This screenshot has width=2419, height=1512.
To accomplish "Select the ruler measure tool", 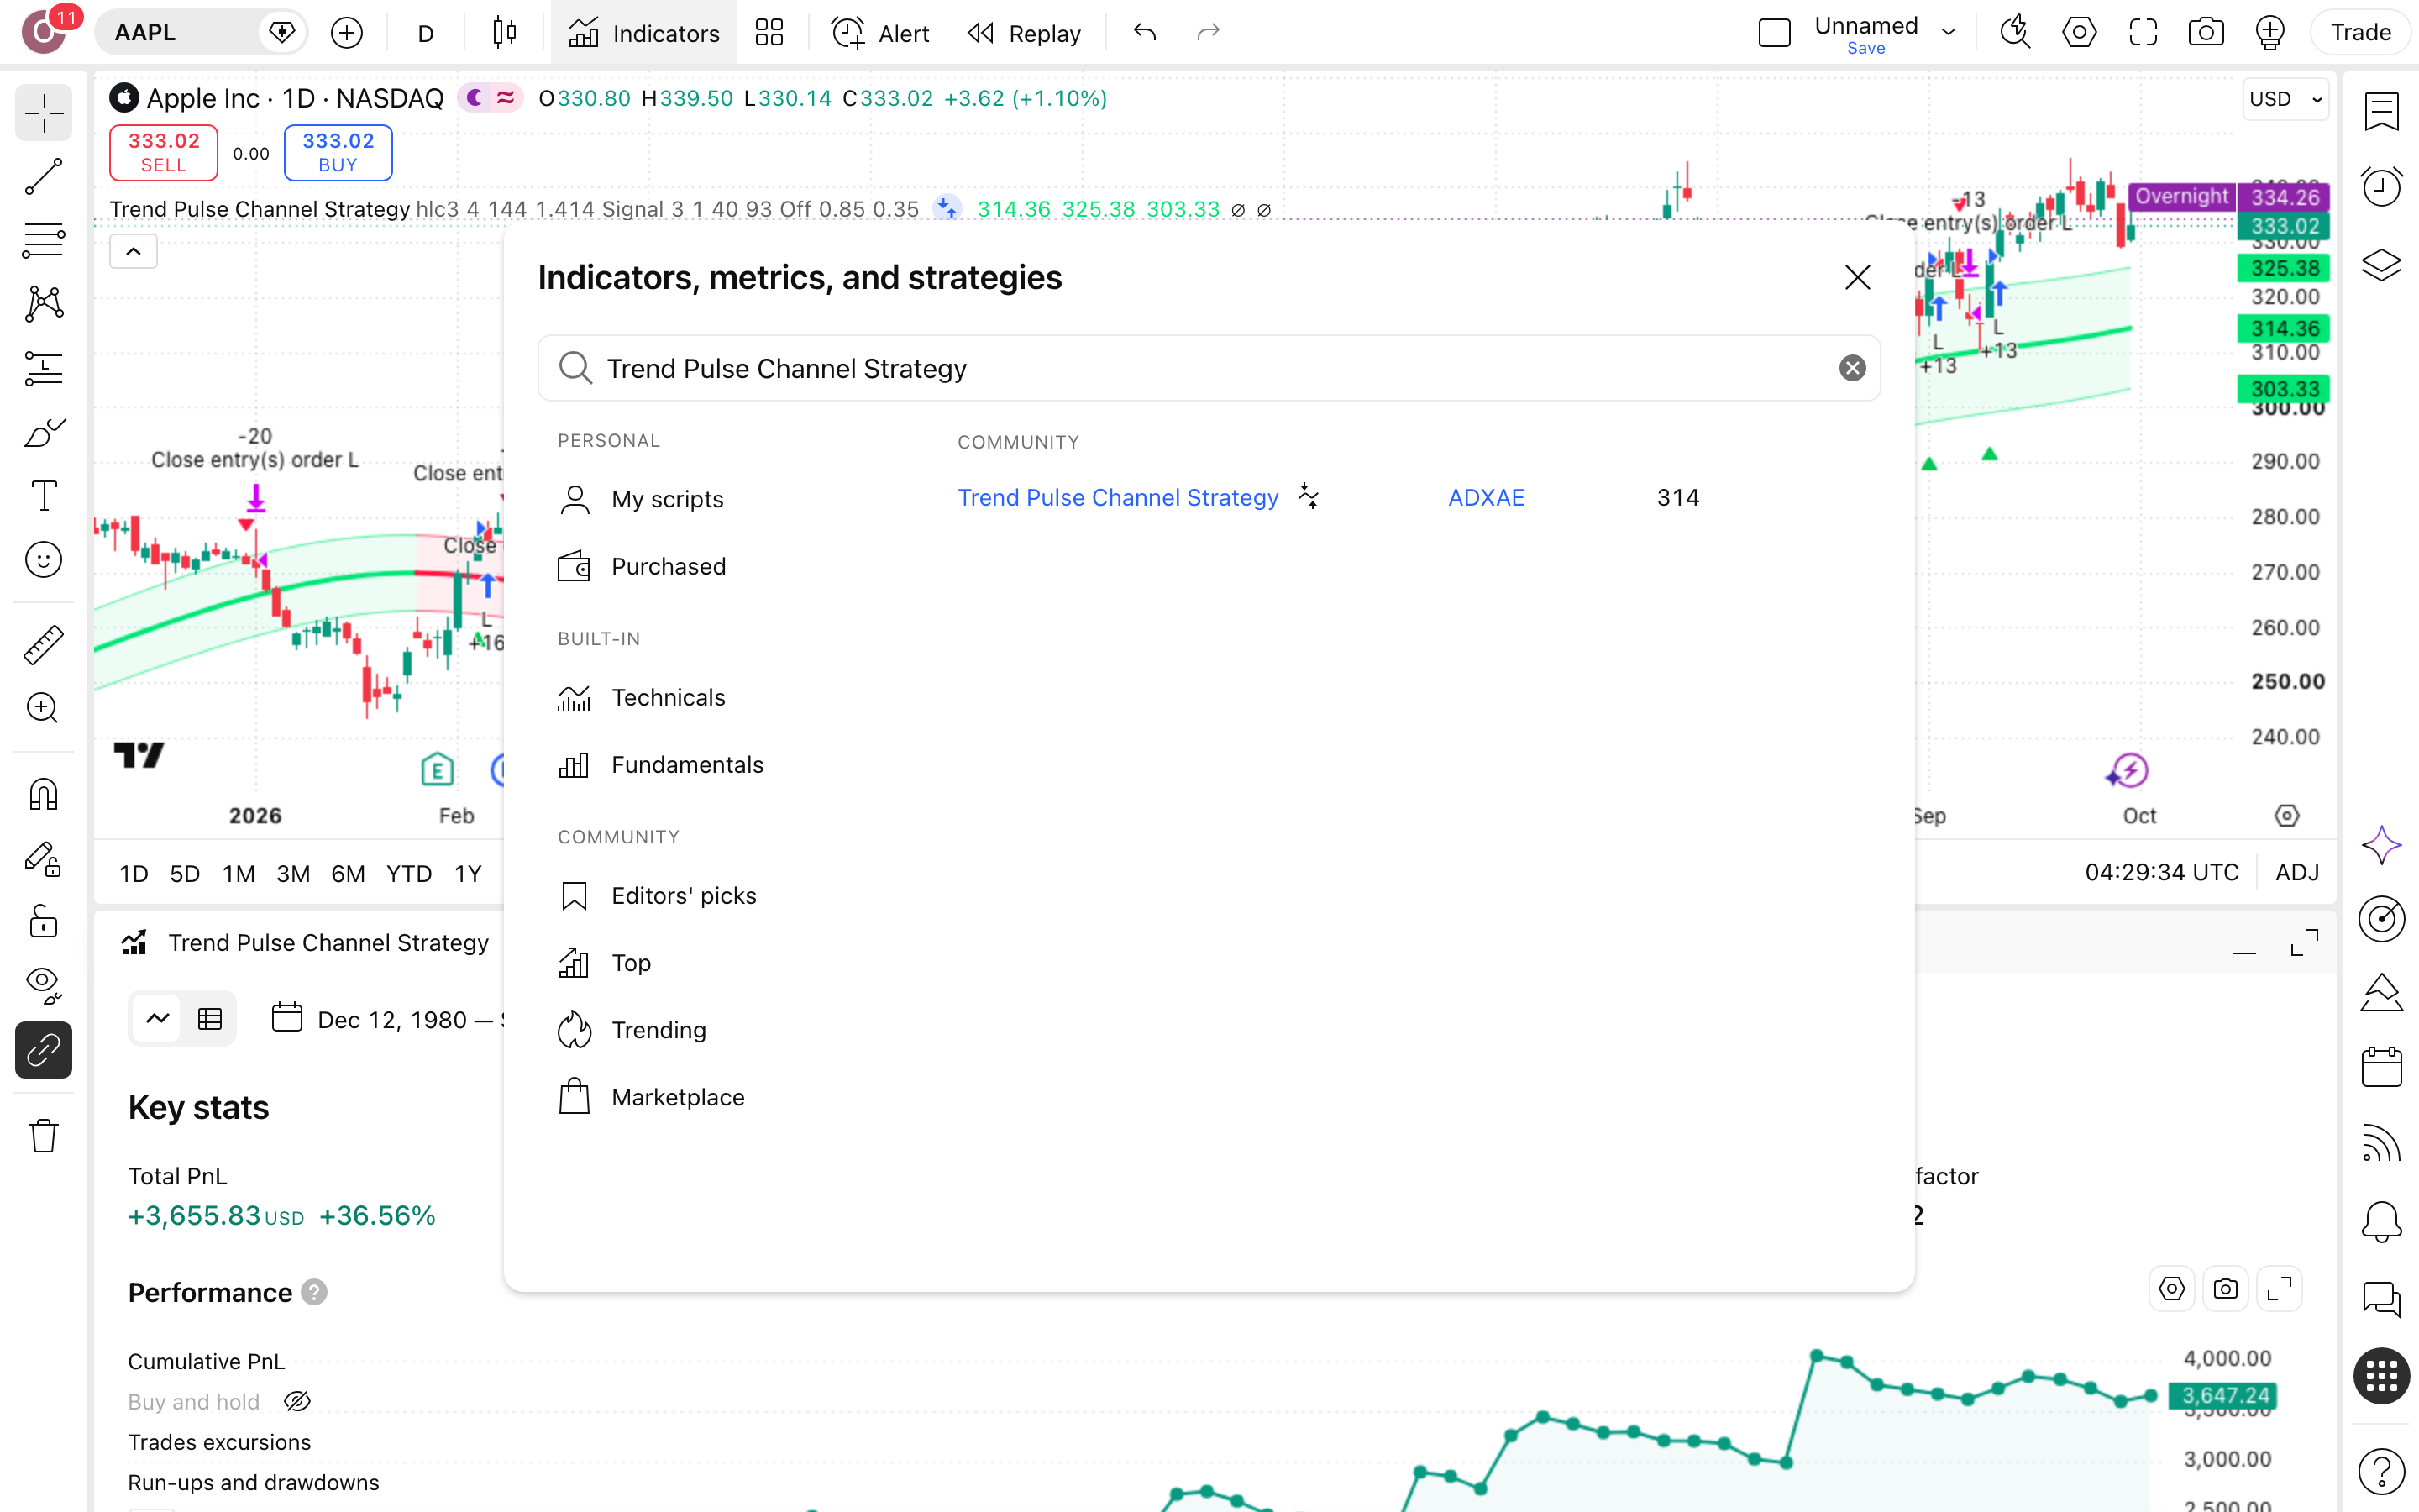I will click(43, 645).
